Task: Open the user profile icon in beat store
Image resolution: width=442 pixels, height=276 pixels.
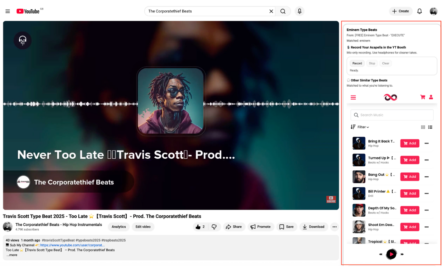Action: tap(431, 97)
